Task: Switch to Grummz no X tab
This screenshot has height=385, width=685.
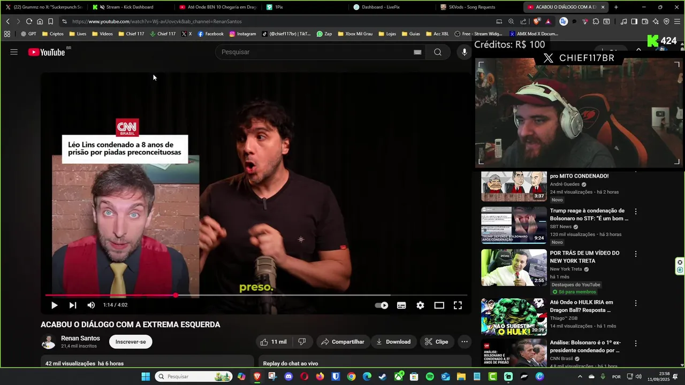Action: pyautogui.click(x=44, y=7)
